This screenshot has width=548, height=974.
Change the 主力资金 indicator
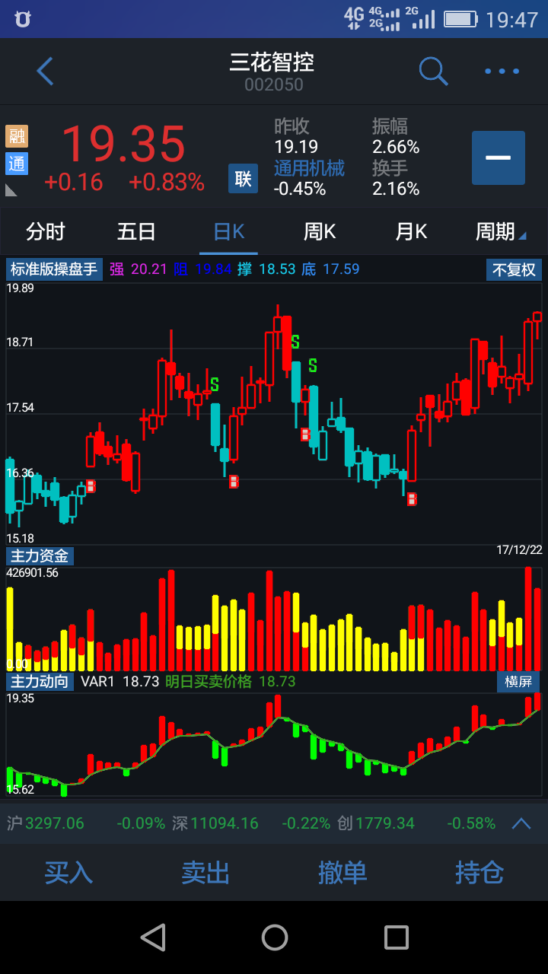[40, 556]
